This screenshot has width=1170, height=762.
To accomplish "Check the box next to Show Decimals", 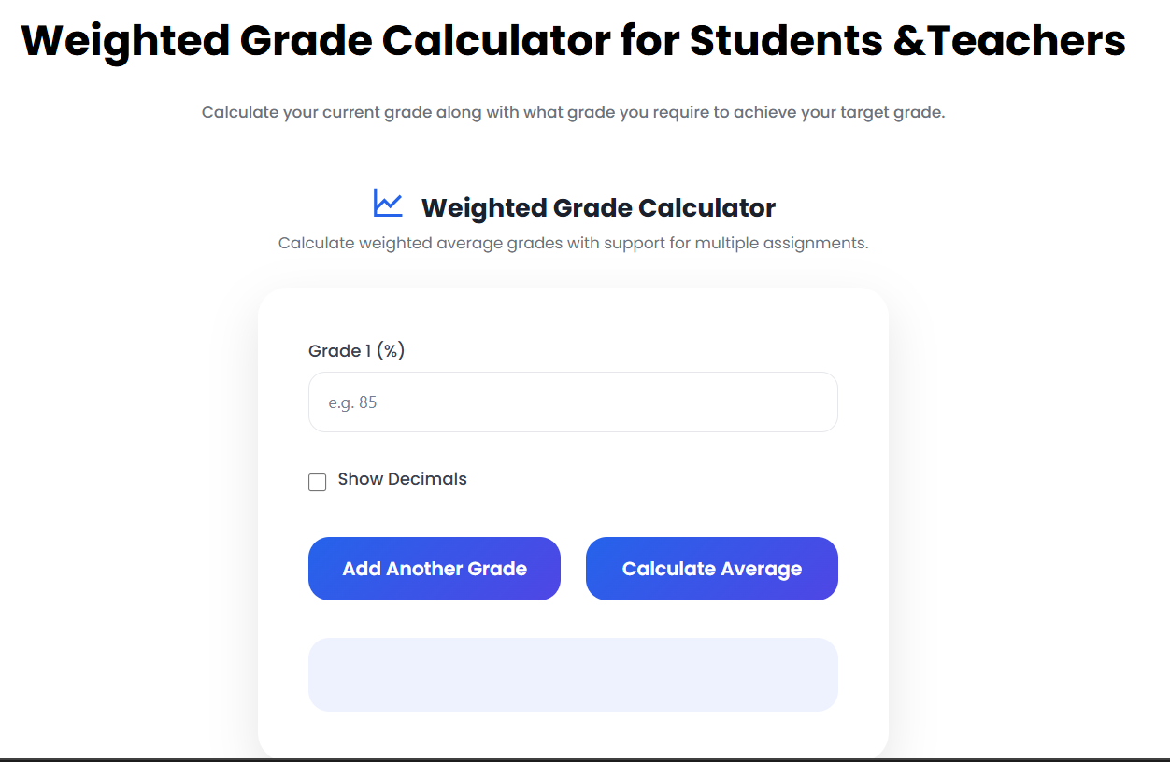I will click(x=317, y=482).
